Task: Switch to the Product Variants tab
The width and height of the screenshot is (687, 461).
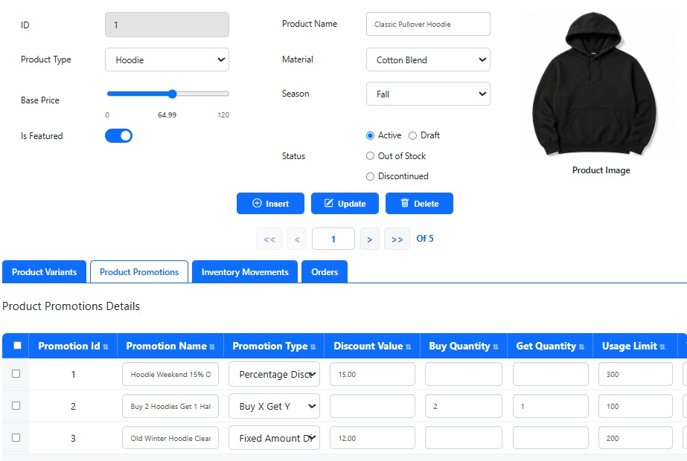Action: point(44,272)
